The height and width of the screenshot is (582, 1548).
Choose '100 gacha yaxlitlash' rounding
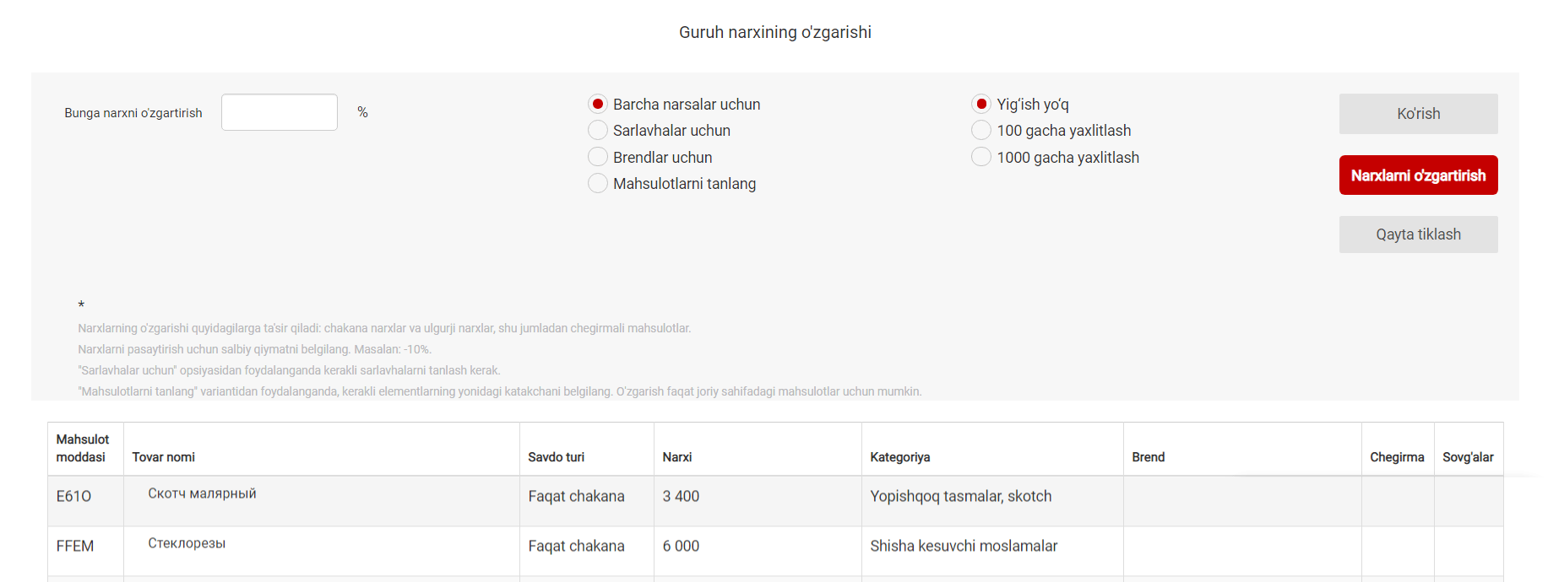981,130
